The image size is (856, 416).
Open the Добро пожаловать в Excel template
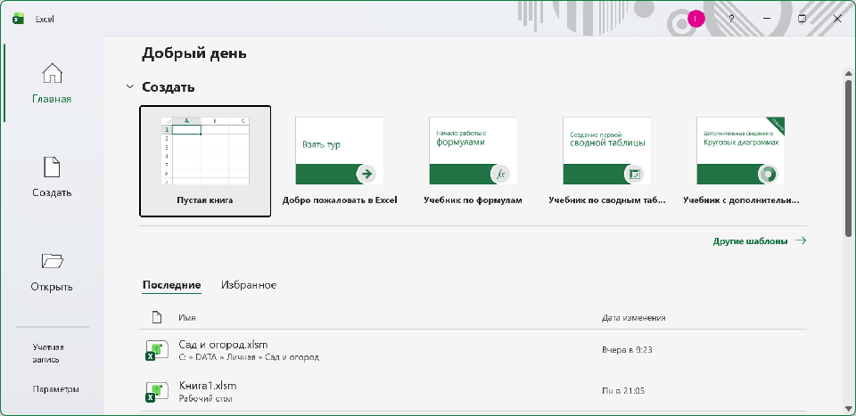340,161
